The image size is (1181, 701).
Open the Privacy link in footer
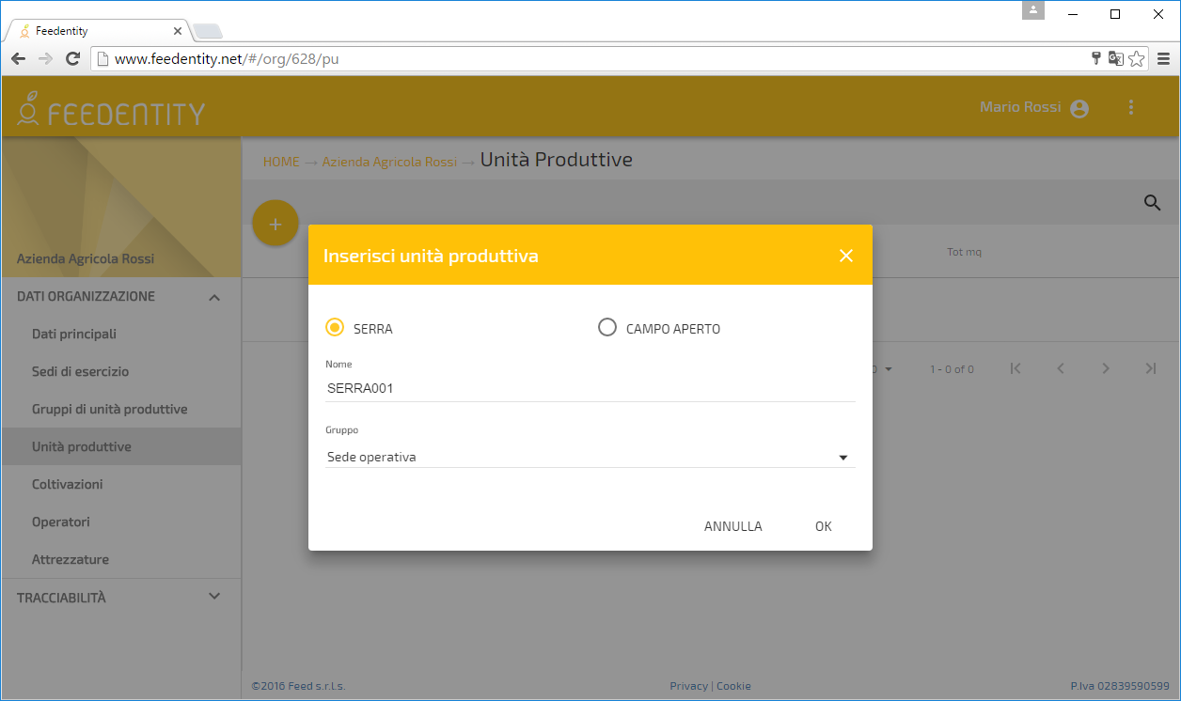688,686
